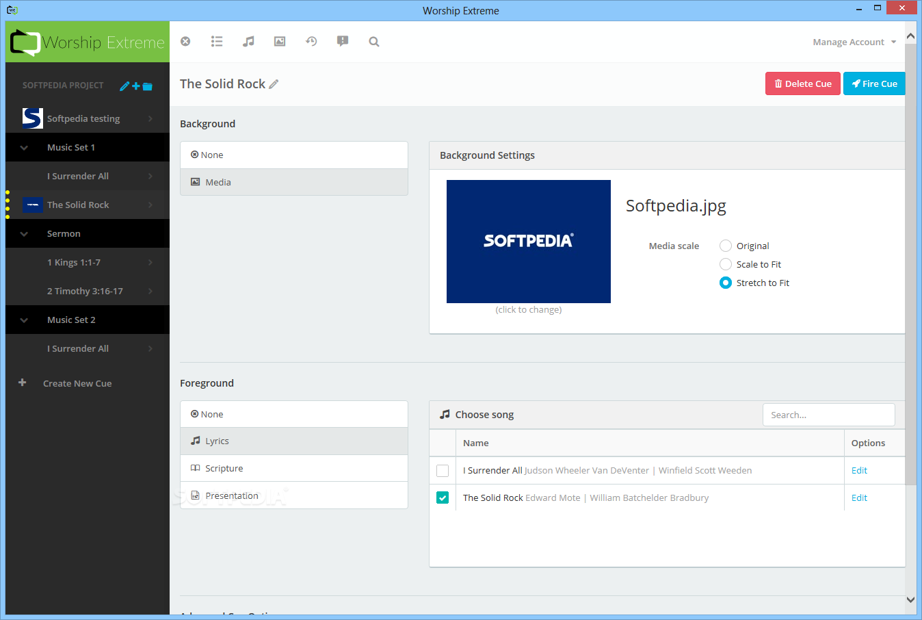Screen dimensions: 922x620
Task: Click the blue folder open project icon
Action: (x=147, y=86)
